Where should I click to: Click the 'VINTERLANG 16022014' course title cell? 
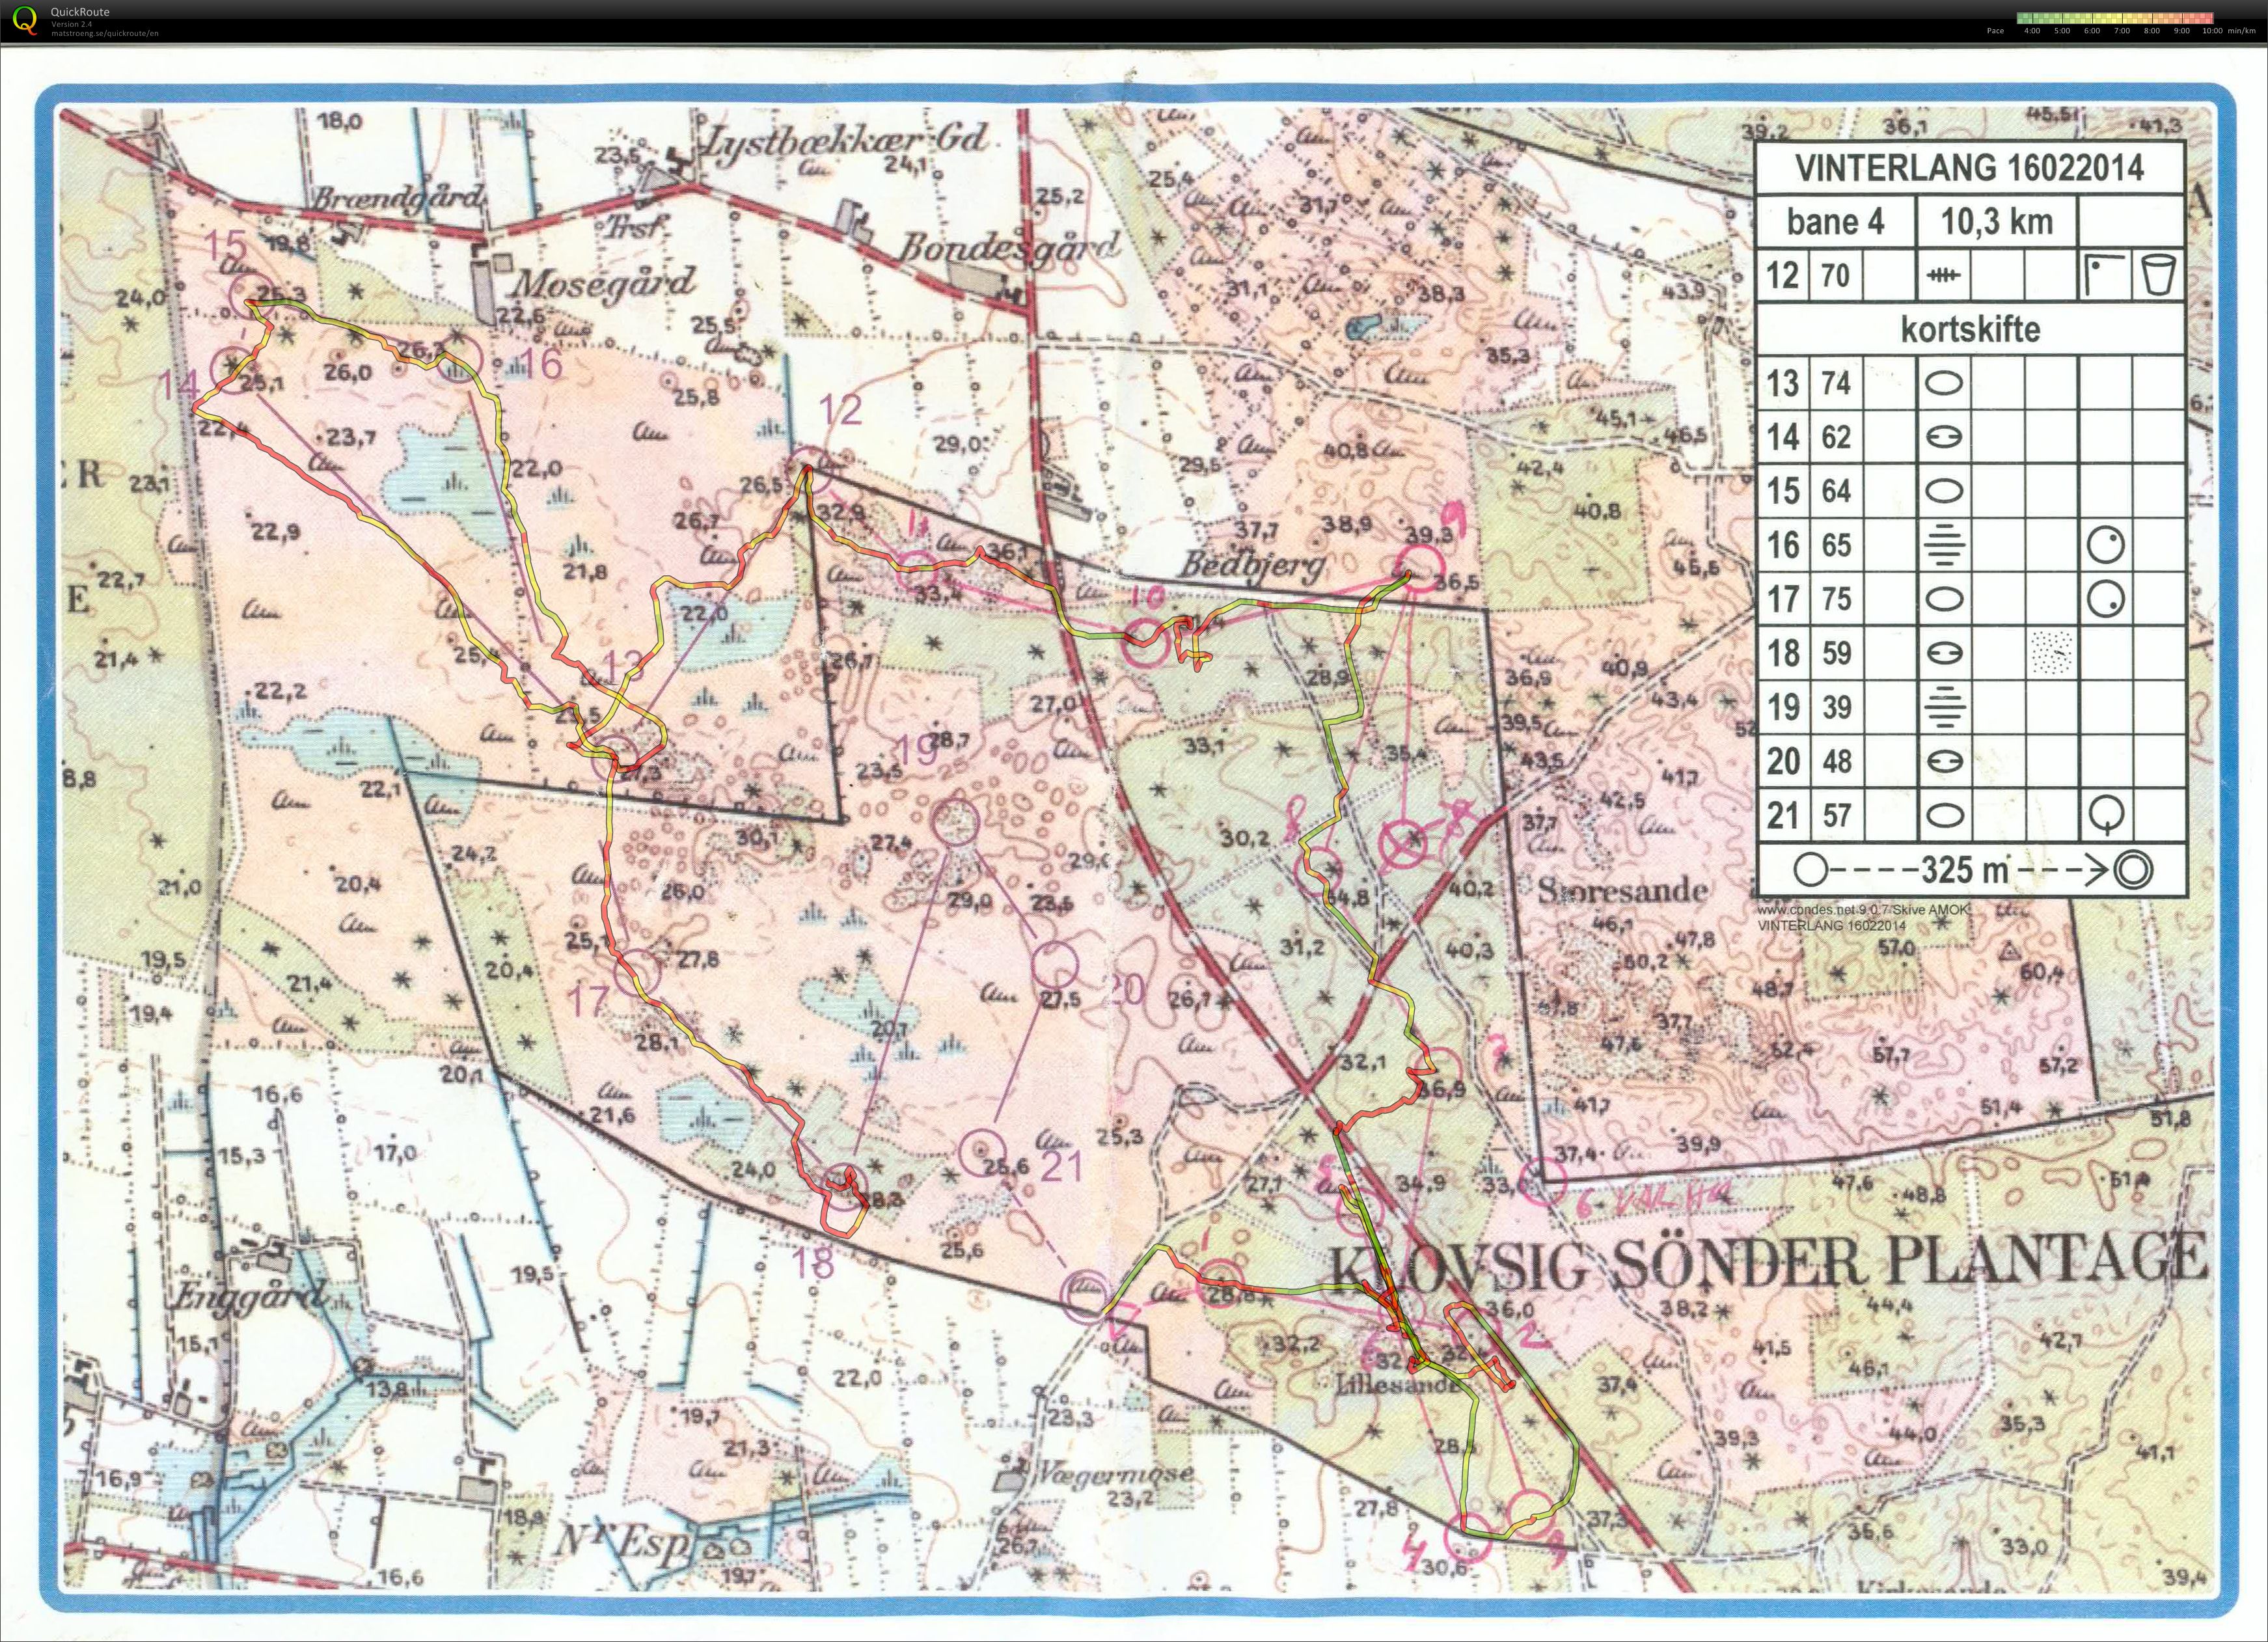pos(1969,167)
